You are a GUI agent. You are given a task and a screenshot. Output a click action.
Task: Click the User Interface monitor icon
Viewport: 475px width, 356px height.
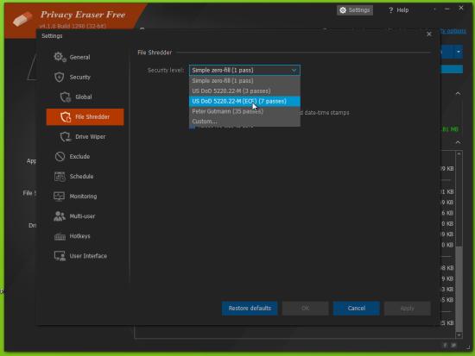(60, 256)
